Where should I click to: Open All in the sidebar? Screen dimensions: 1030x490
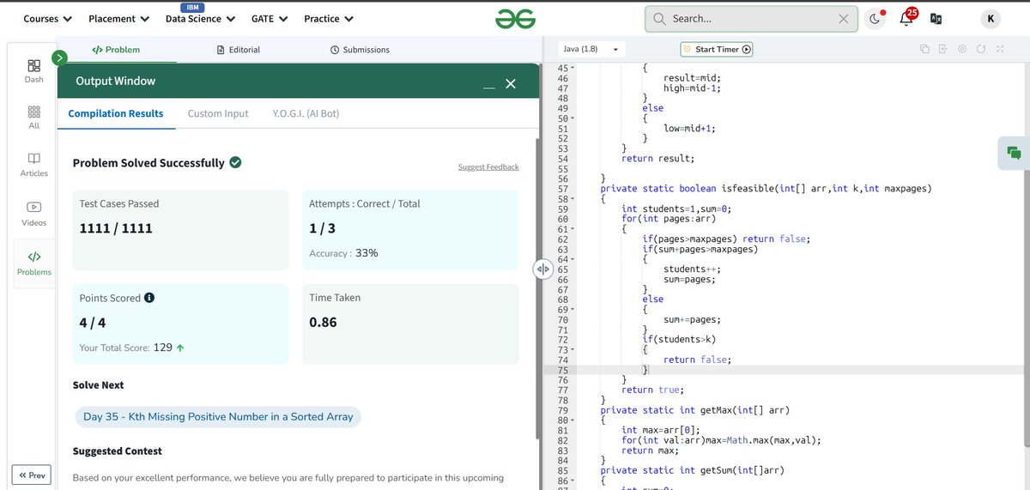(33, 118)
